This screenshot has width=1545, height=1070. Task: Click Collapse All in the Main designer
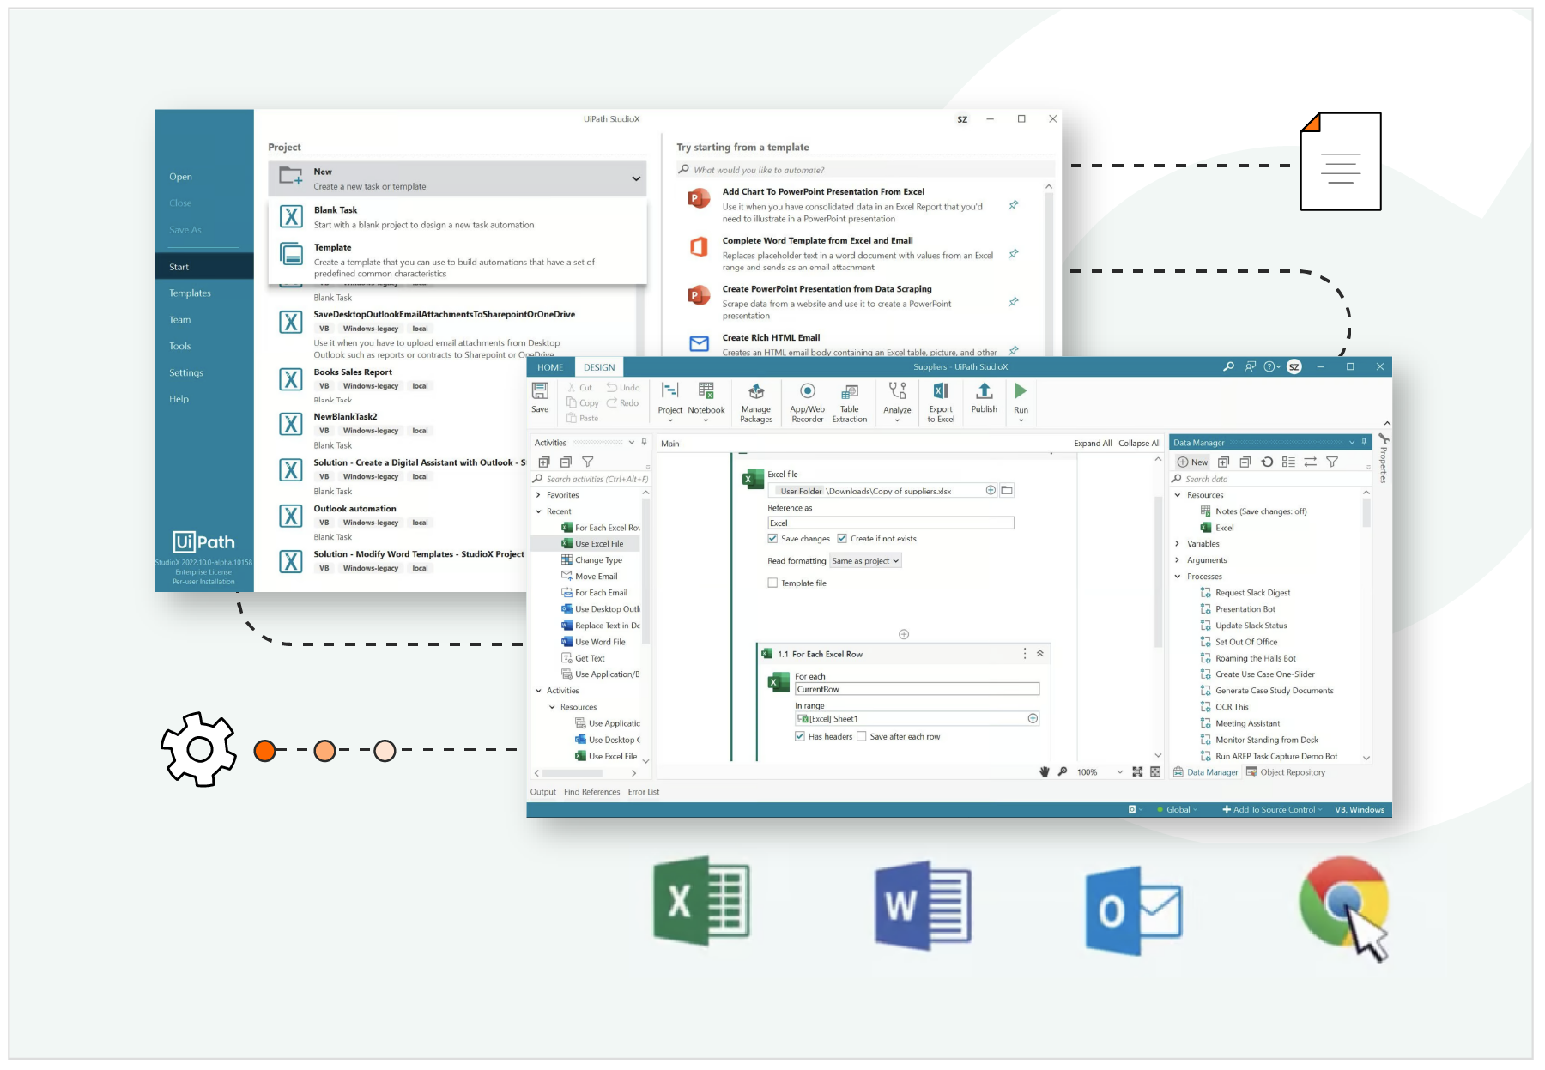coord(1139,444)
